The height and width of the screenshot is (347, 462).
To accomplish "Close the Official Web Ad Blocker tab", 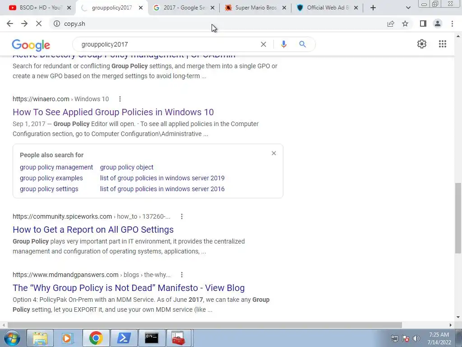I will [356, 8].
